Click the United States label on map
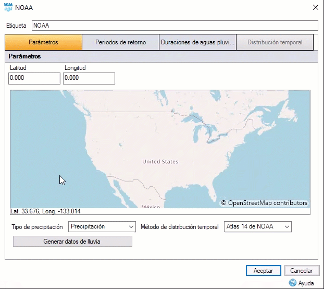 [x=160, y=162]
